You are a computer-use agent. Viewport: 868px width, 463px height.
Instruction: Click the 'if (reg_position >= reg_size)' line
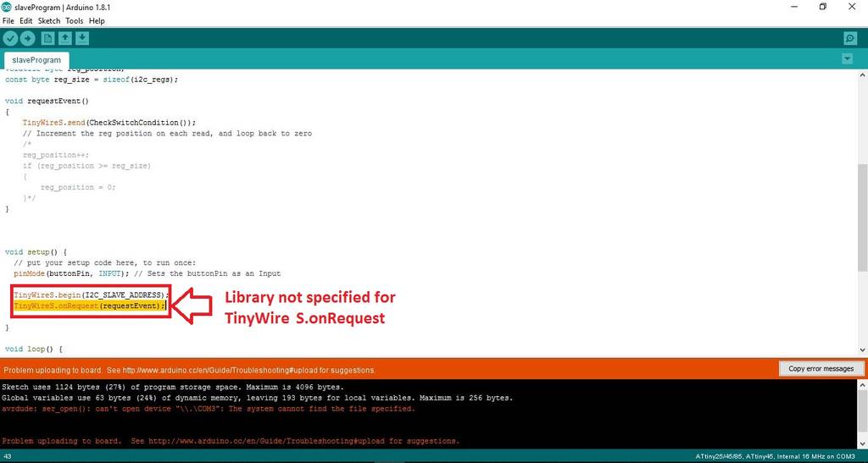coord(87,166)
